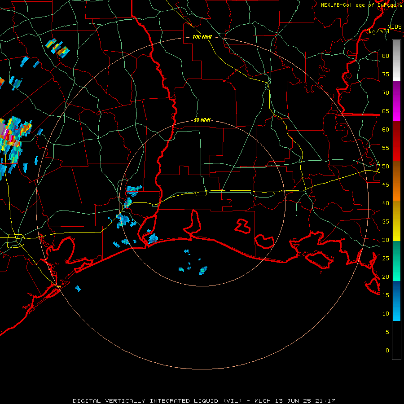Click the legend value 55
This screenshot has width=404, height=404.
click(386, 148)
